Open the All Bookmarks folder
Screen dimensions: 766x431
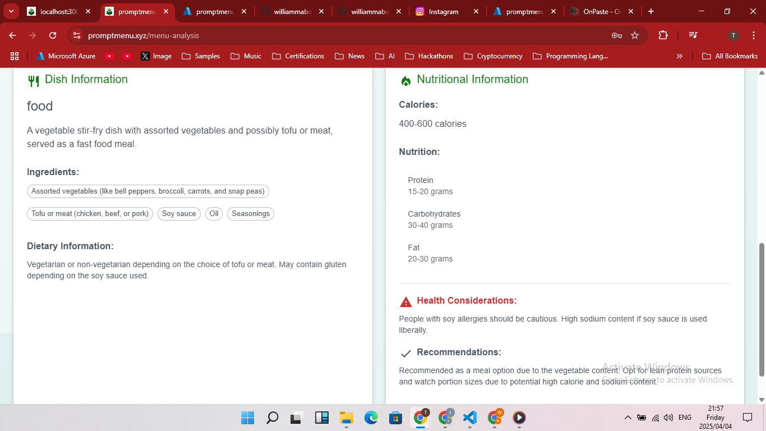pos(730,56)
